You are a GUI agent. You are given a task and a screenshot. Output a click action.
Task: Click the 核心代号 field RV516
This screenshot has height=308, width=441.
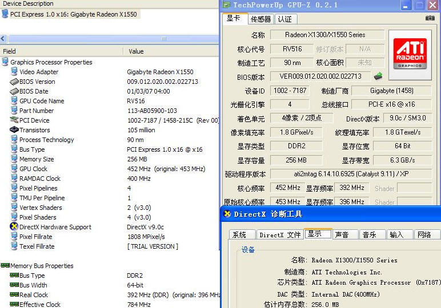pyautogui.click(x=292, y=49)
